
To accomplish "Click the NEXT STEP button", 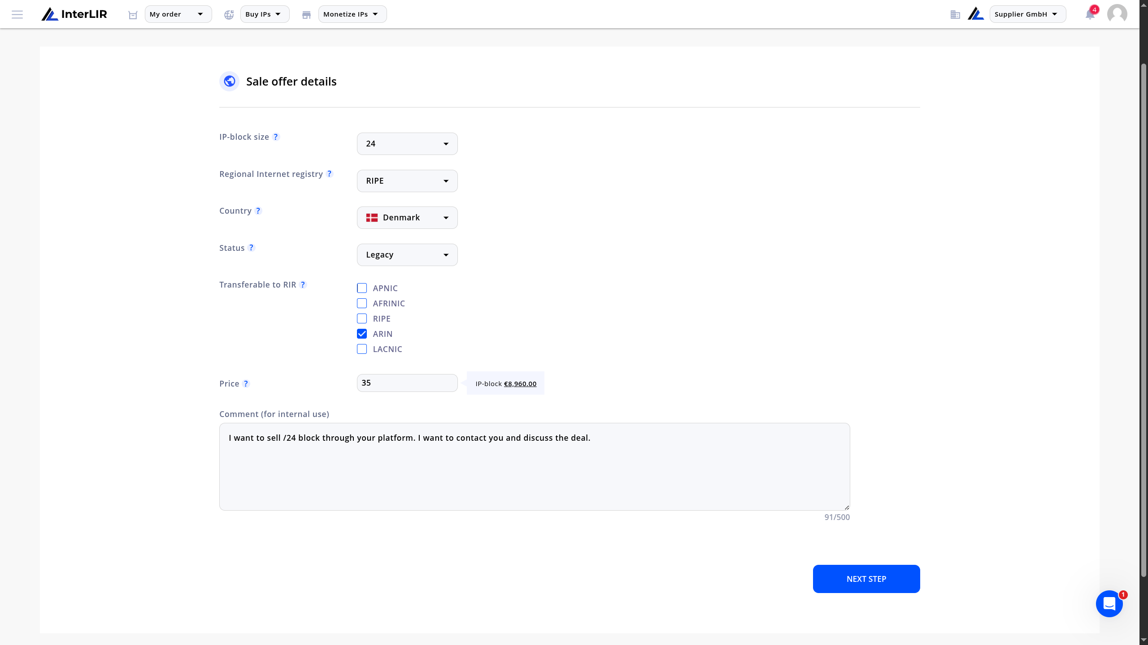I will click(x=866, y=579).
